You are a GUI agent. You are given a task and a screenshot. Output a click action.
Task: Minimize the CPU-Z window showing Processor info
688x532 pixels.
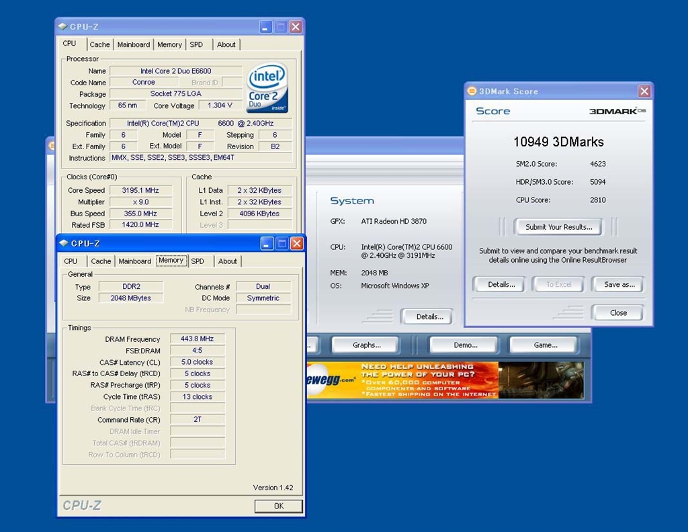265,27
